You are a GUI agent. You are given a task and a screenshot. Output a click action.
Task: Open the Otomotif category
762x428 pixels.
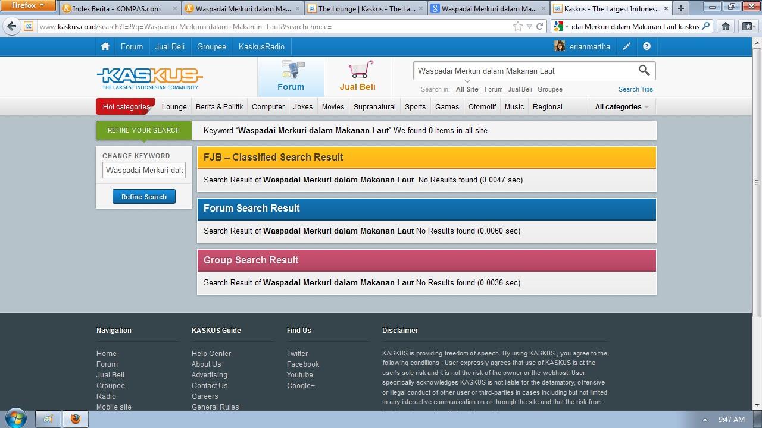pyautogui.click(x=482, y=107)
